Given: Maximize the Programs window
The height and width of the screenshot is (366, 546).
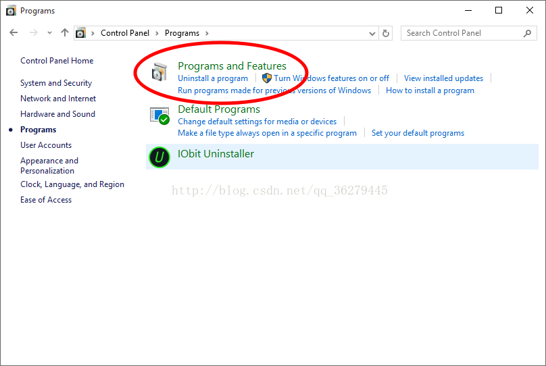Looking at the screenshot, I should click(x=499, y=10).
